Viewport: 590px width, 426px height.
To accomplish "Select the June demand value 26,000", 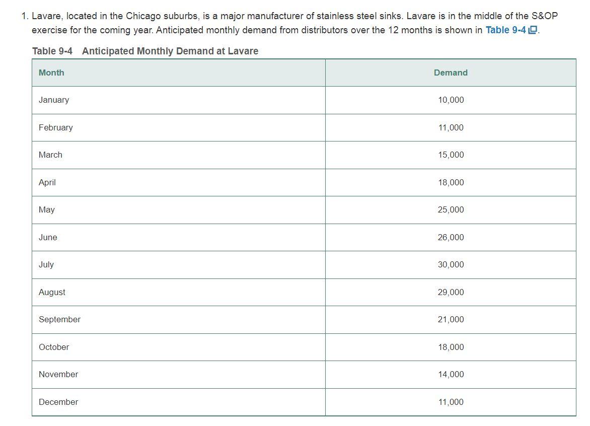I will tap(450, 237).
